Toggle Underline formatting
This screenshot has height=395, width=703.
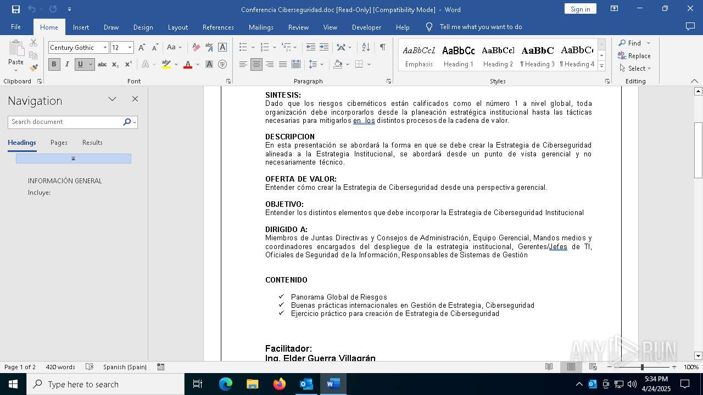[x=80, y=65]
